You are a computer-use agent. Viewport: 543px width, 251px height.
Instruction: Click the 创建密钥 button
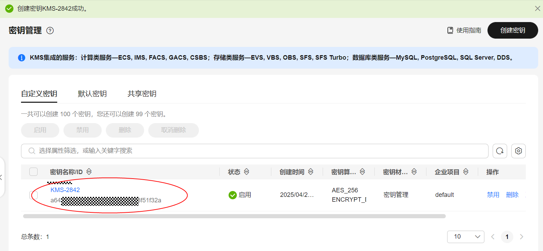[x=513, y=30]
